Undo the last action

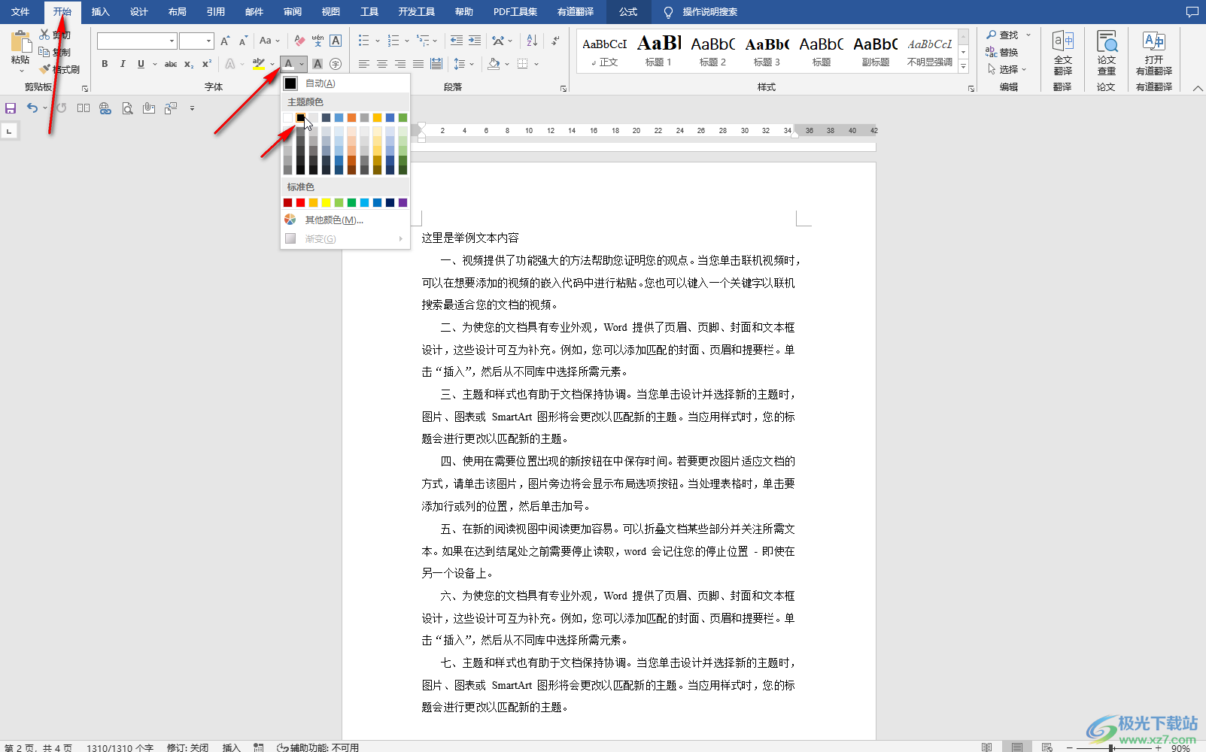(x=32, y=108)
